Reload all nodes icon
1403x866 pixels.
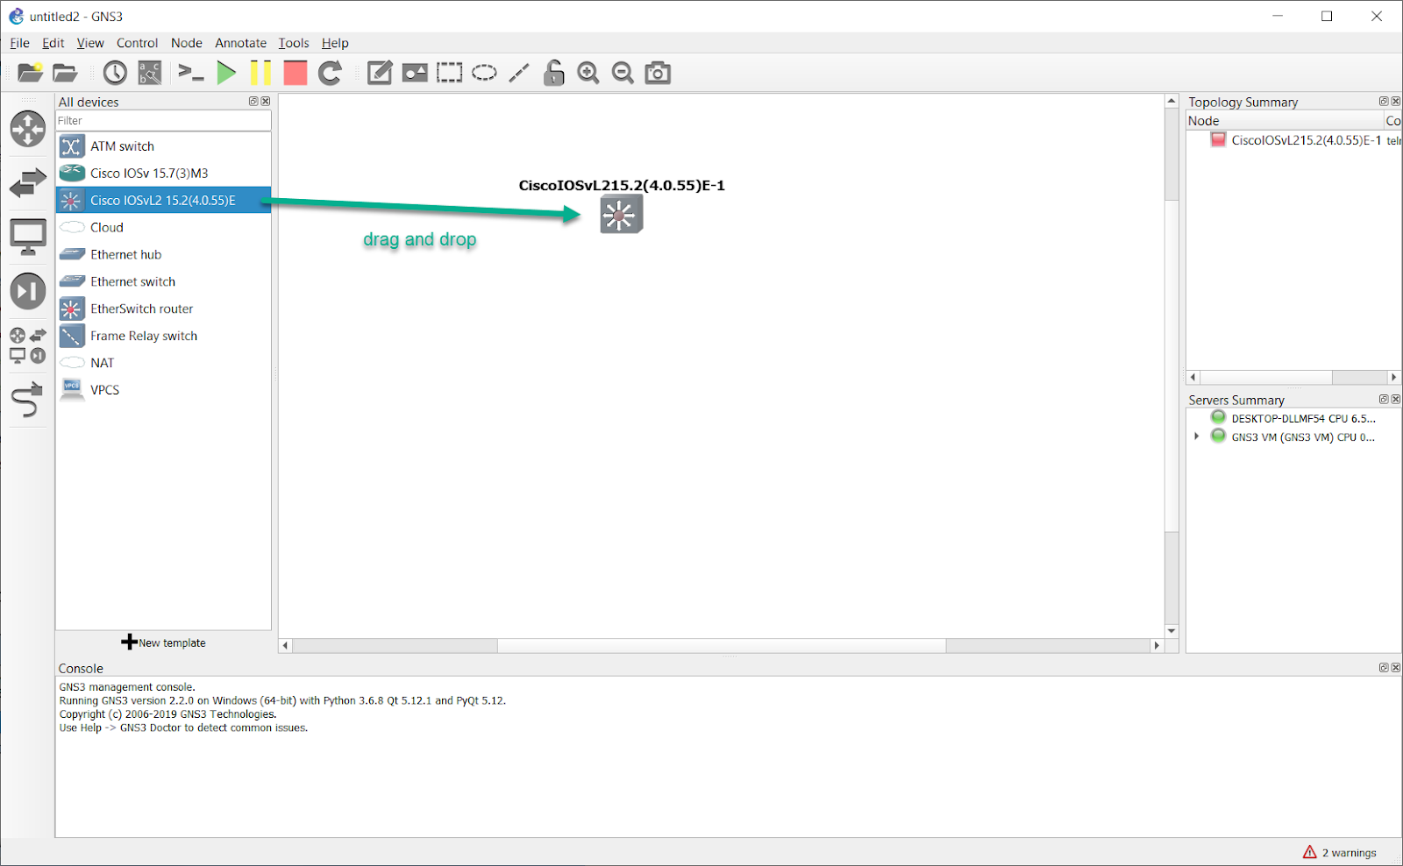click(x=330, y=73)
